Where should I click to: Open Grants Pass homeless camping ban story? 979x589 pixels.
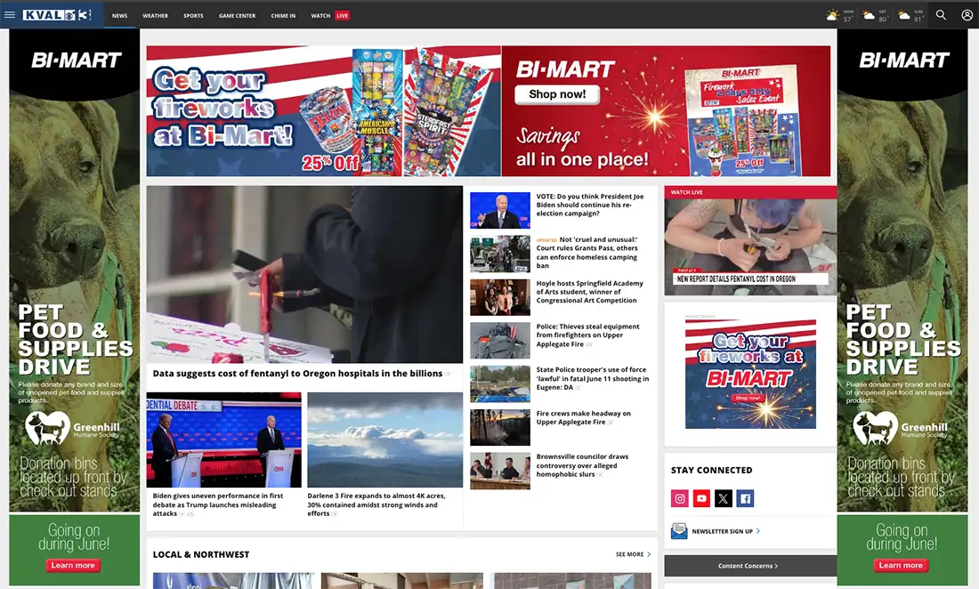[587, 253]
